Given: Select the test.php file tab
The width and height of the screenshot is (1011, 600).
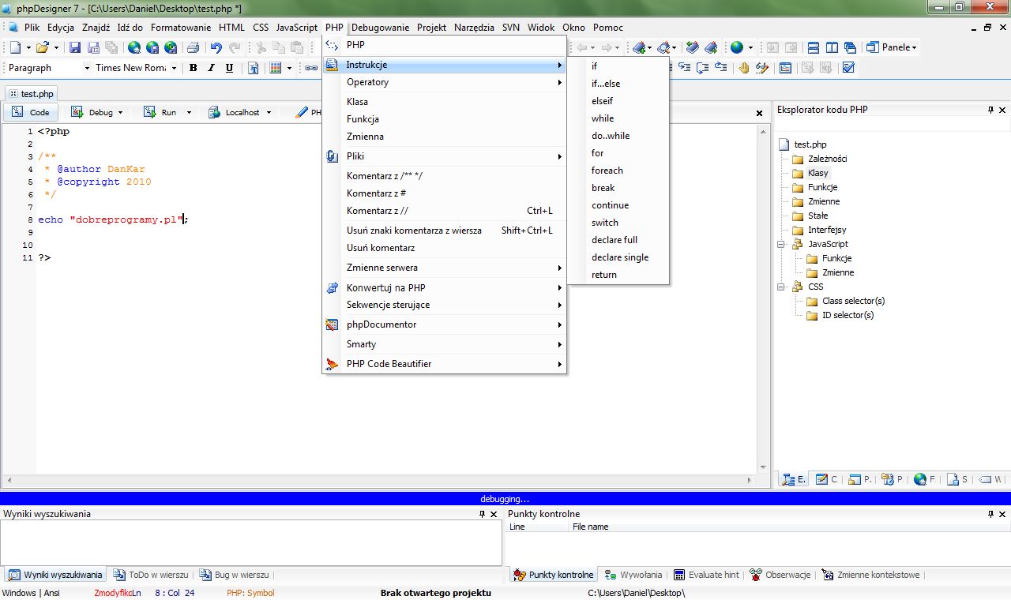Looking at the screenshot, I should click(32, 94).
